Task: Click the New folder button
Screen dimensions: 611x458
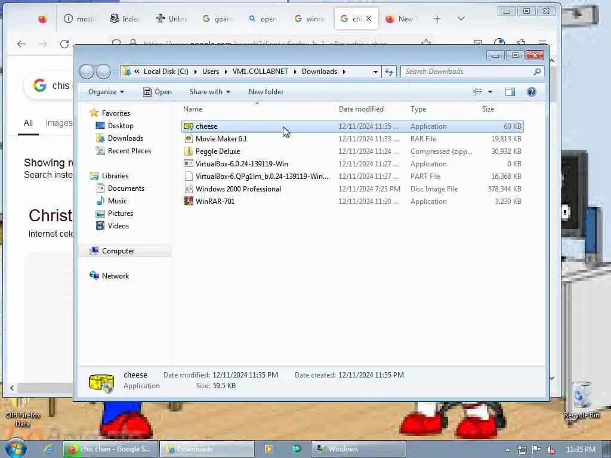Action: (x=266, y=92)
